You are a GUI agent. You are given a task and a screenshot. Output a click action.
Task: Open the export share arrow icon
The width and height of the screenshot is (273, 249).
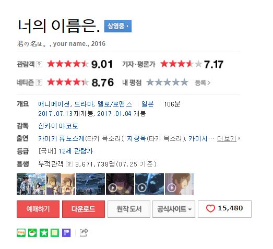point(84,232)
